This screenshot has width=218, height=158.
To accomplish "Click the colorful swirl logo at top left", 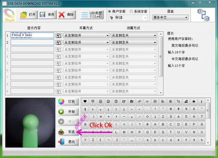I will coord(9,15).
